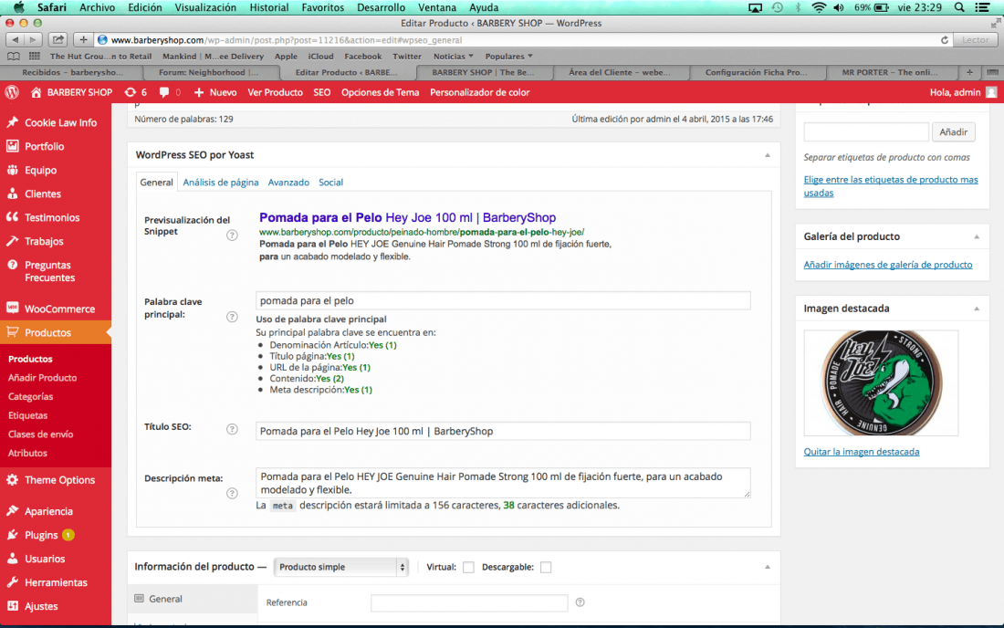1004x628 pixels.
Task: Switch to MR PORTER browser tab
Action: click(x=889, y=72)
